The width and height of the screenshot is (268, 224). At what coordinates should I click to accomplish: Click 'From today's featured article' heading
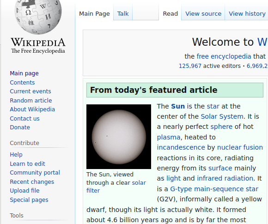click(154, 90)
